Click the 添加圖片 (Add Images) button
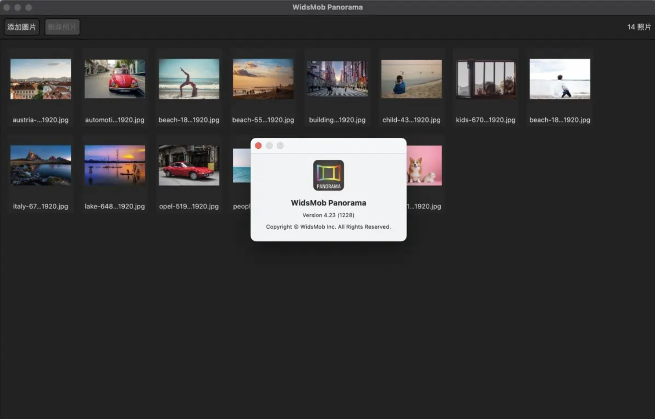The height and width of the screenshot is (419, 655). click(22, 27)
